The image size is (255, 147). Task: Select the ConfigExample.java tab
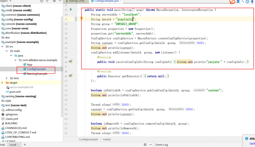pyautogui.click(x=106, y=1)
